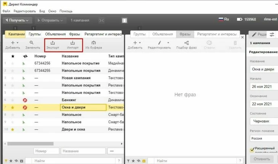Open the 'Редактировать' menu
The image size is (278, 164).
coord(25,11)
